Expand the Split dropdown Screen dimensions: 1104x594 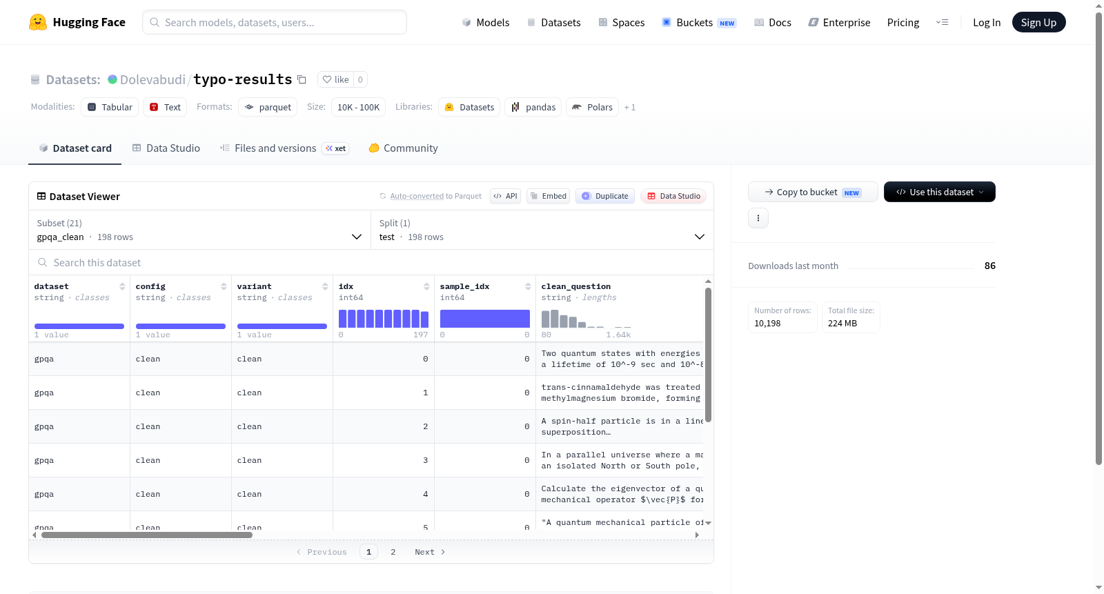pos(542,230)
